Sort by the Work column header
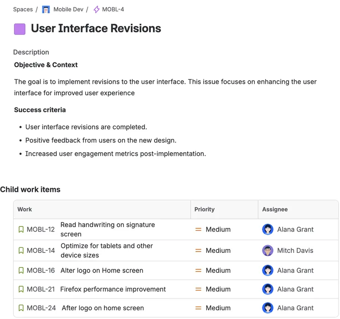340x319 pixels. pos(25,210)
